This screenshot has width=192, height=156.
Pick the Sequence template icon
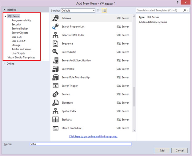pos(55,44)
